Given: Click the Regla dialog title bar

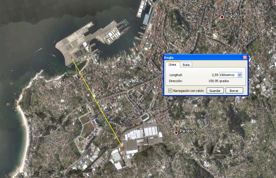Looking at the screenshot, I should 201,58.
